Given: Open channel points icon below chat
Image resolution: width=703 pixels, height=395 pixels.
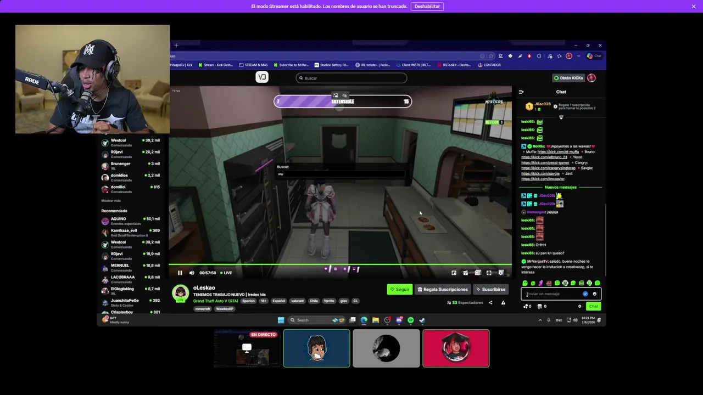Looking at the screenshot, I should point(527,306).
